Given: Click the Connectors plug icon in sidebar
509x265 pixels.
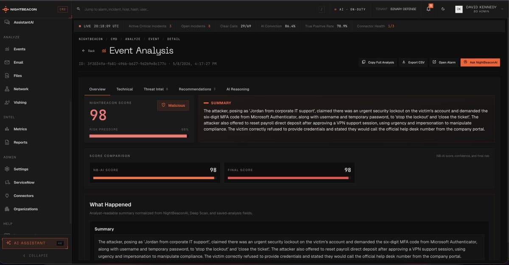Looking at the screenshot, I should tap(7, 196).
